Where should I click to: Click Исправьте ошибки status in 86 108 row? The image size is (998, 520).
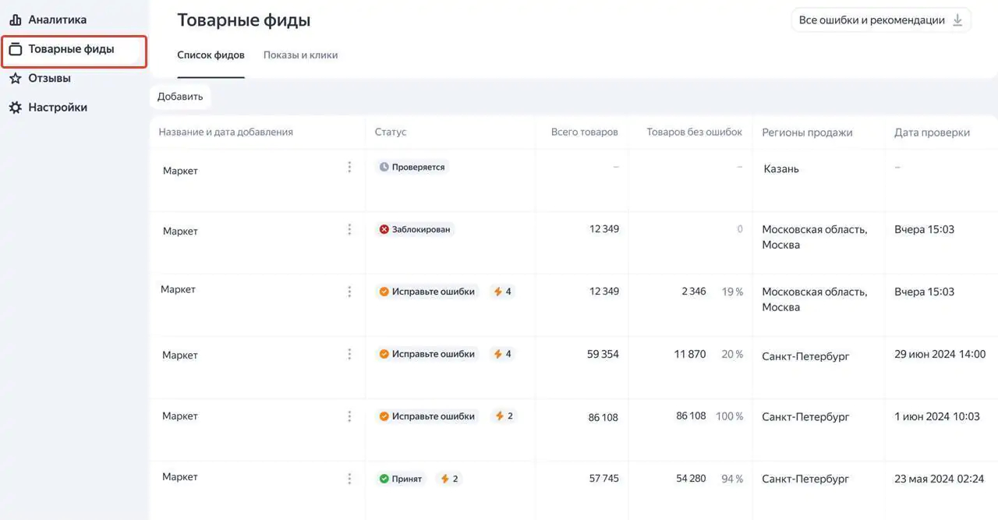click(433, 416)
